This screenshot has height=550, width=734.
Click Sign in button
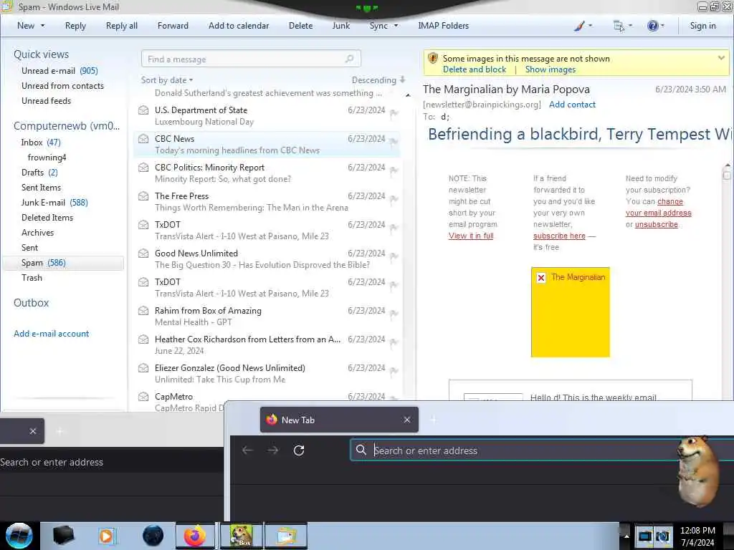[702, 26]
